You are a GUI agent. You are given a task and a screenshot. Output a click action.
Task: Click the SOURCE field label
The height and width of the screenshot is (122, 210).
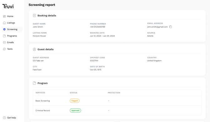point(151,33)
